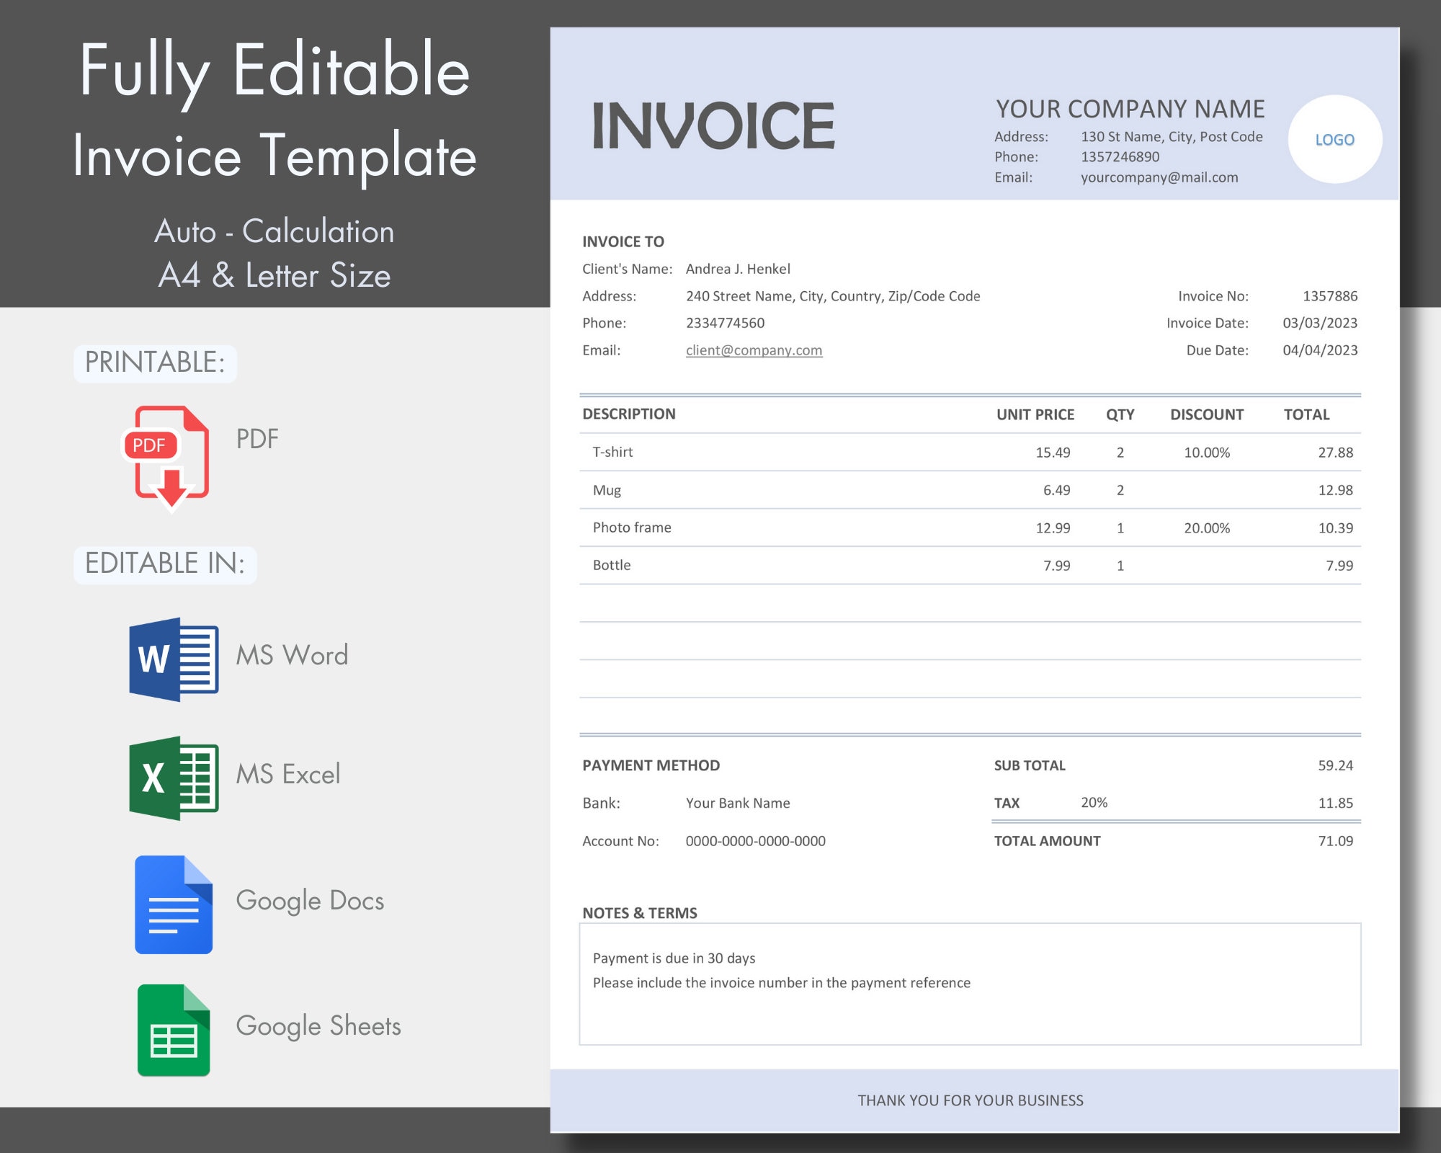Select the MS Word icon
The height and width of the screenshot is (1153, 1441).
click(x=173, y=656)
